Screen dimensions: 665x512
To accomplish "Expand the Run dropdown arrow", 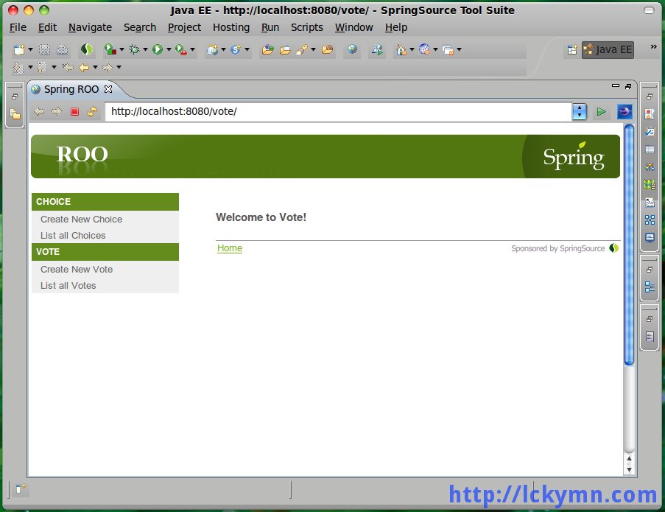I will [169, 49].
